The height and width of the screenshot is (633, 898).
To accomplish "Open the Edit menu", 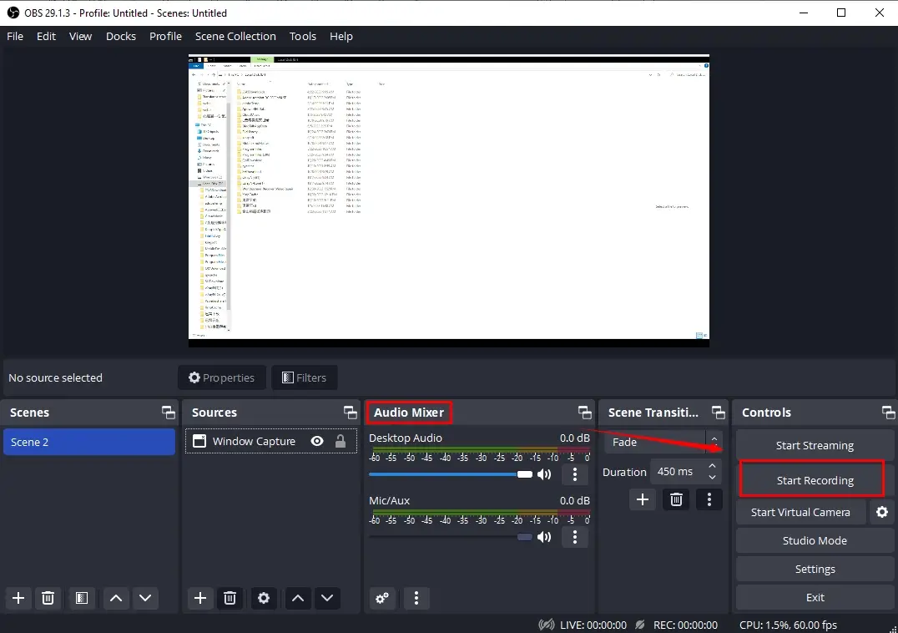I will point(46,36).
